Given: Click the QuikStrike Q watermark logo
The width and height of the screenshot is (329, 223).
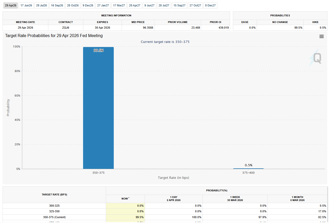Looking at the screenshot, I should pos(316,58).
